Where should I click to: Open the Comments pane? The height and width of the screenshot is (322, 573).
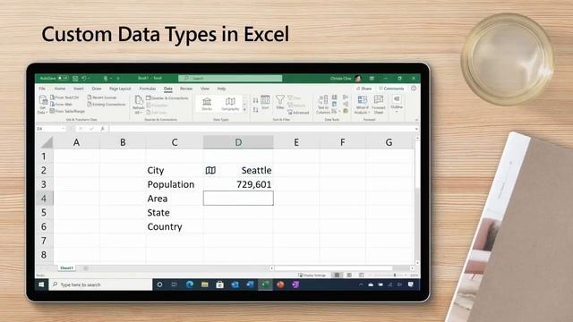point(391,89)
